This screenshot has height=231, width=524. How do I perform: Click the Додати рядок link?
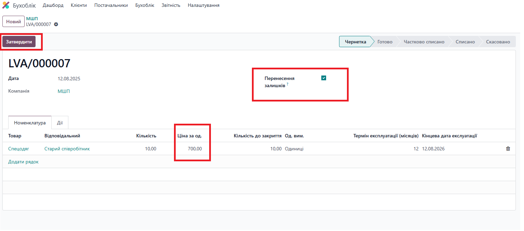[x=23, y=162]
